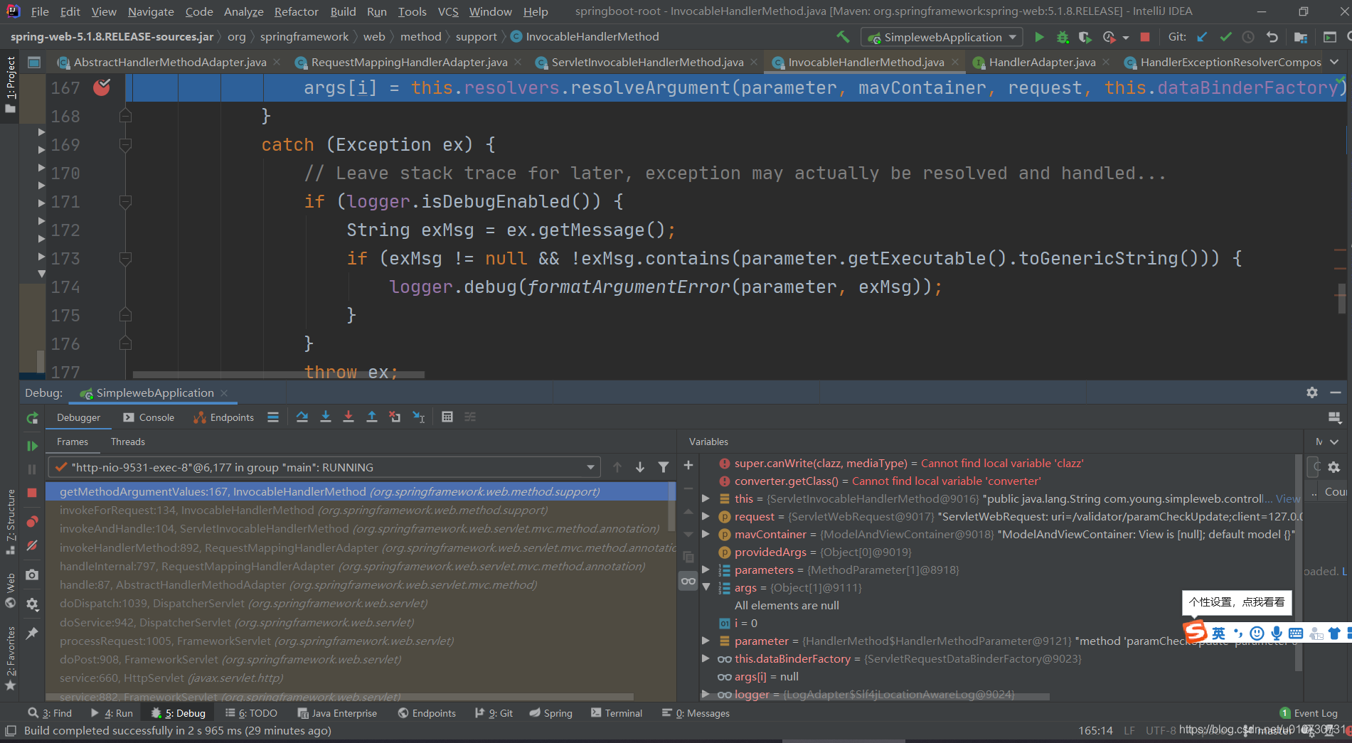Toggle show watches in variables glasses icon
Image resolution: width=1352 pixels, height=743 pixels.
pos(688,581)
